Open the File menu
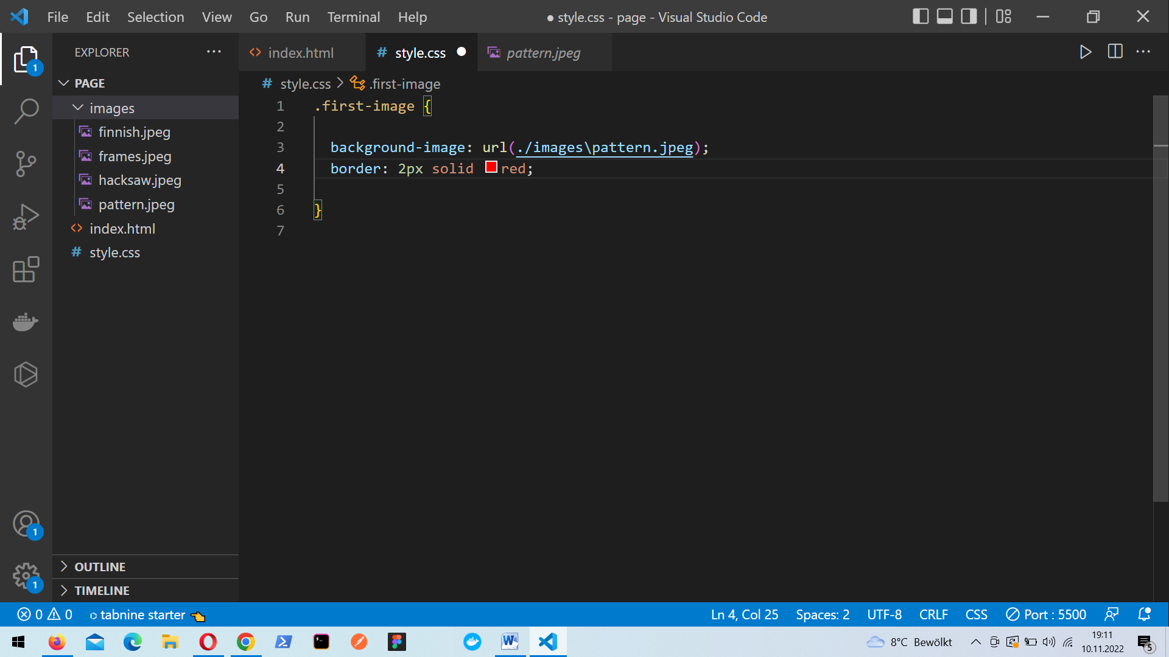Screen dimensions: 1169x657 [x=58, y=17]
